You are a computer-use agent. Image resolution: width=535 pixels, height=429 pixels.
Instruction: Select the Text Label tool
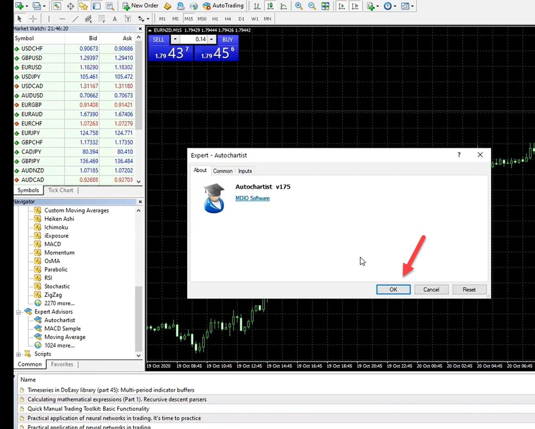128,19
